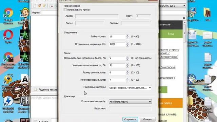Open the литературный link in browser
Viewport: 217px width, 122px height.
tap(169, 57)
